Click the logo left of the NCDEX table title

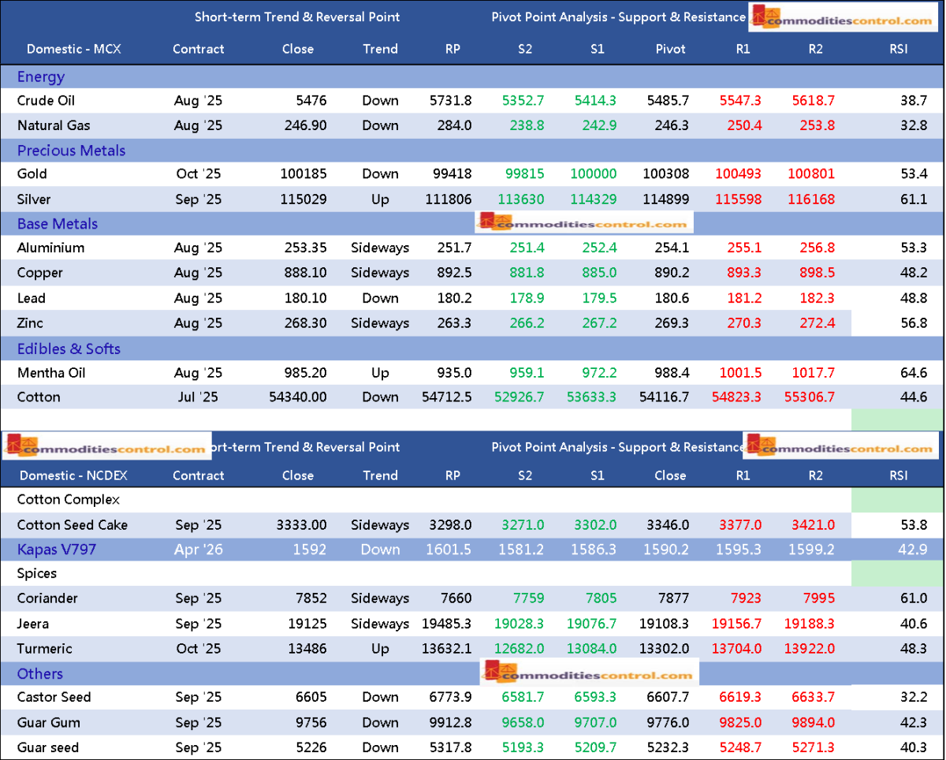click(x=106, y=446)
